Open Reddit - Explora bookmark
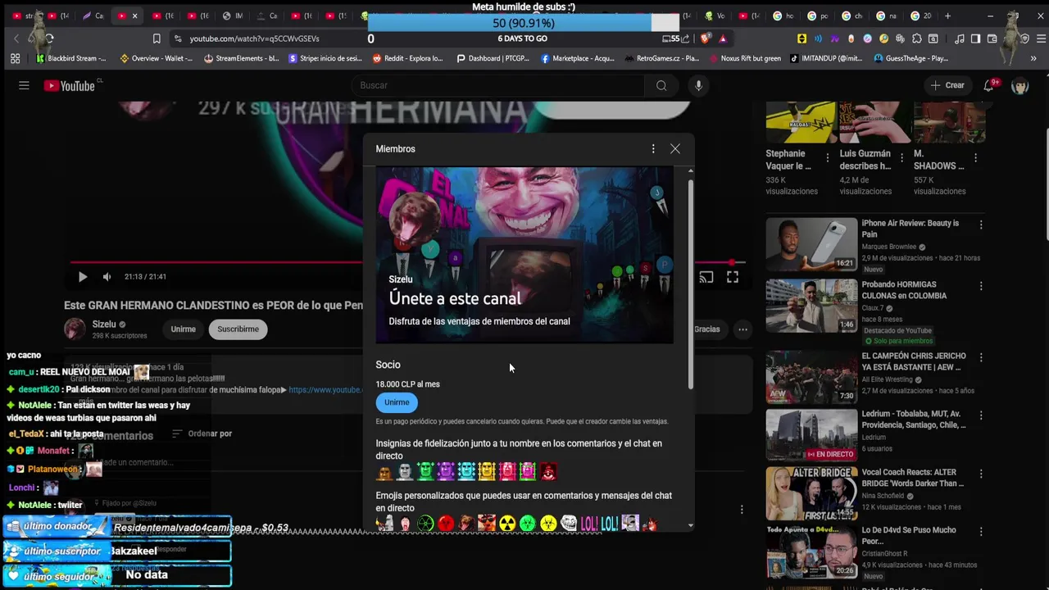1049x590 pixels. coord(407,58)
